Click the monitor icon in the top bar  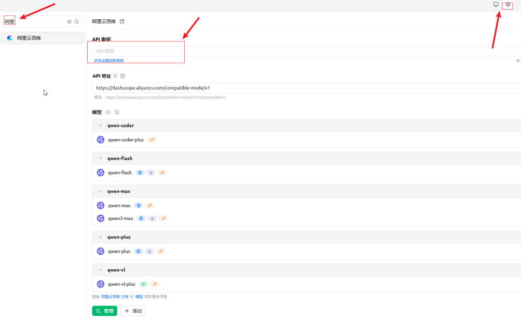pyautogui.click(x=496, y=4)
